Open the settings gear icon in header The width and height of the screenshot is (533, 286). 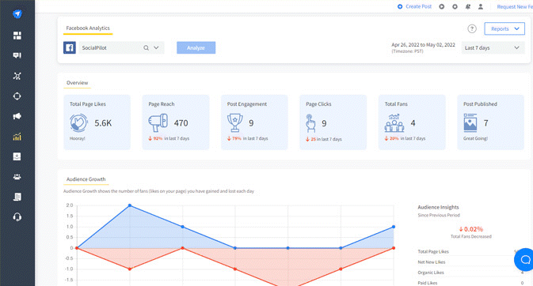[x=455, y=6]
